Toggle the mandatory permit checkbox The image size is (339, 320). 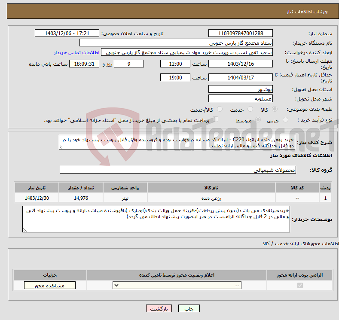(300, 286)
